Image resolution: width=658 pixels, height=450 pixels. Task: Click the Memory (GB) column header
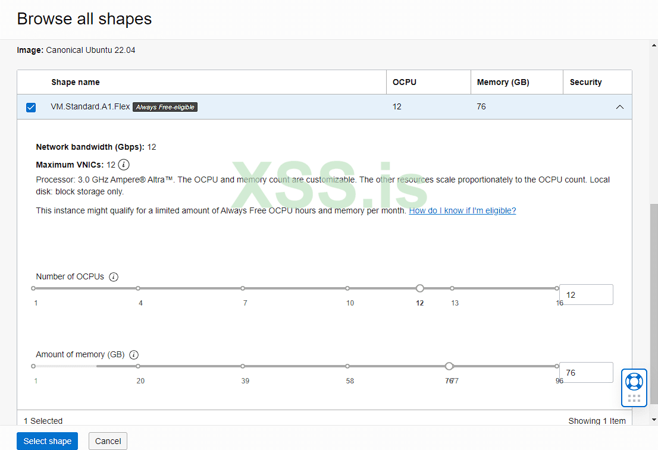click(503, 83)
